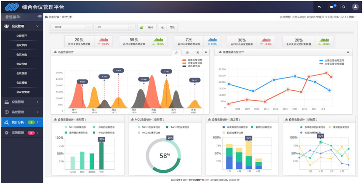The width and height of the screenshot is (363, 184).
Task: Open the user profile avatar icon
Action: tap(355, 7)
